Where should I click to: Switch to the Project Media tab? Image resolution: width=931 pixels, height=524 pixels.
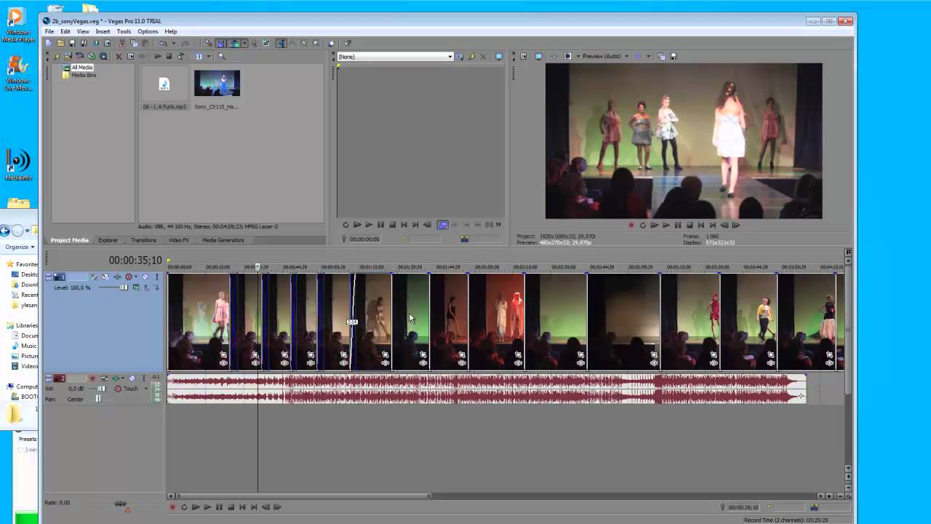coord(69,240)
